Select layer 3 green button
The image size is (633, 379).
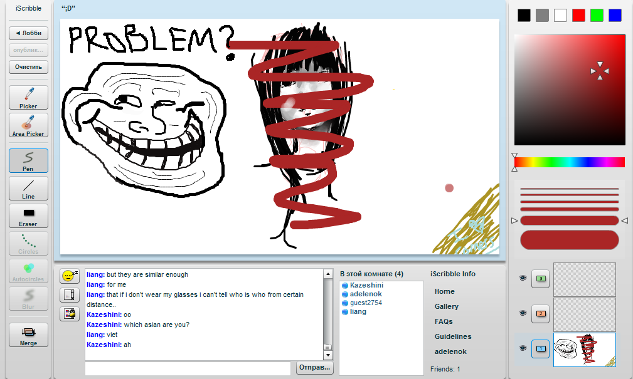(x=541, y=279)
